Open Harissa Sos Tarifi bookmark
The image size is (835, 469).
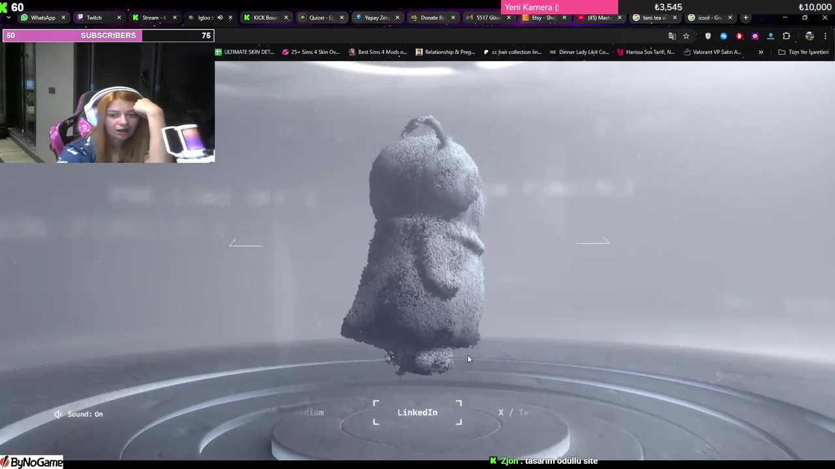click(646, 52)
